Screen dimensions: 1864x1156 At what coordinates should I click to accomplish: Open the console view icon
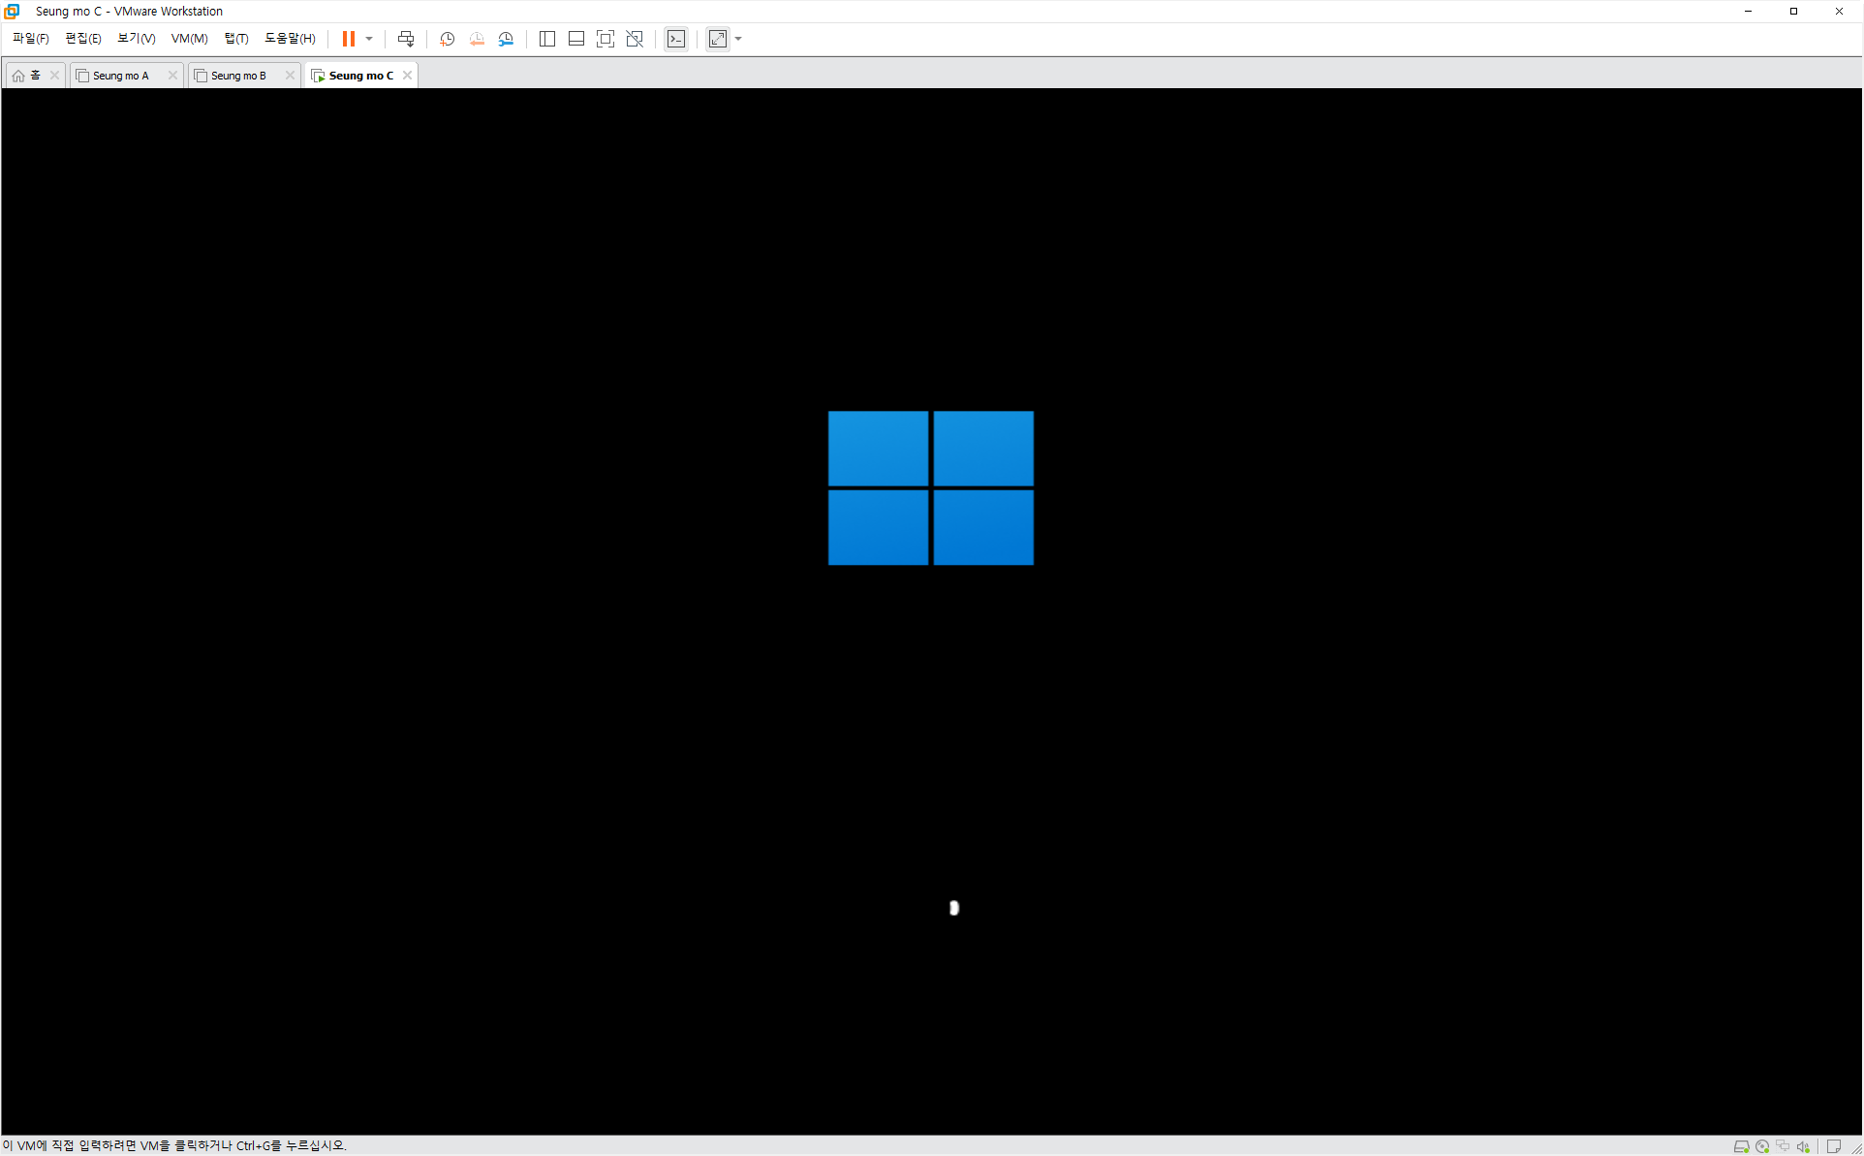click(676, 39)
